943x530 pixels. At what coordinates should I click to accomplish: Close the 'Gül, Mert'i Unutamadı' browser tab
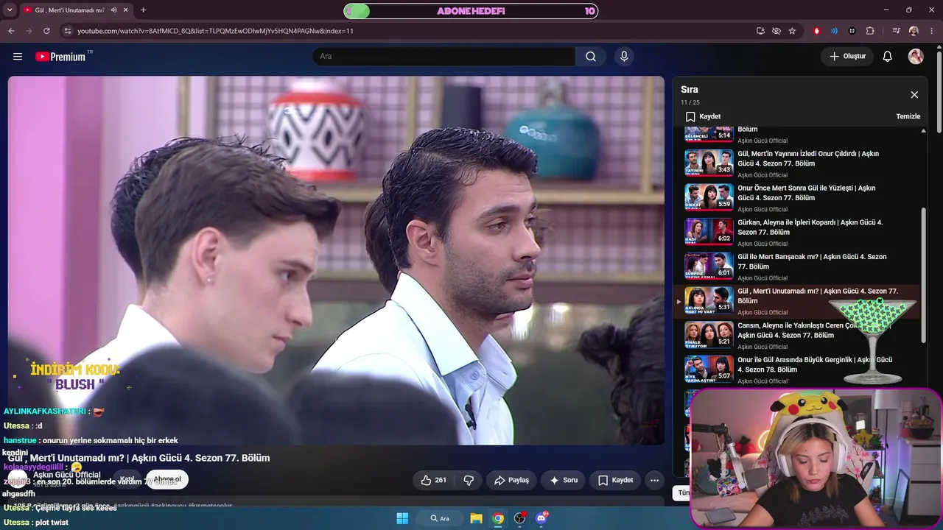pos(126,10)
